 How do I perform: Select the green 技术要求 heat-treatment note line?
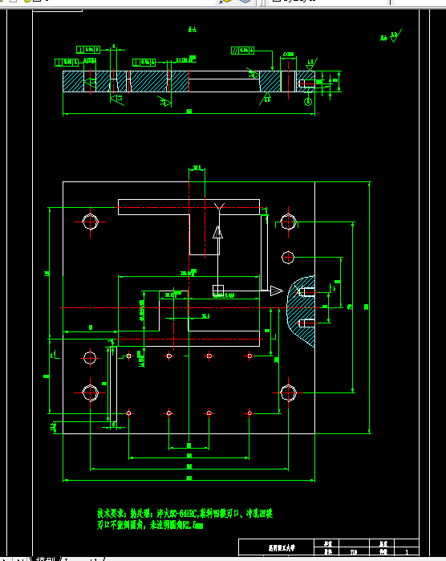tap(184, 514)
